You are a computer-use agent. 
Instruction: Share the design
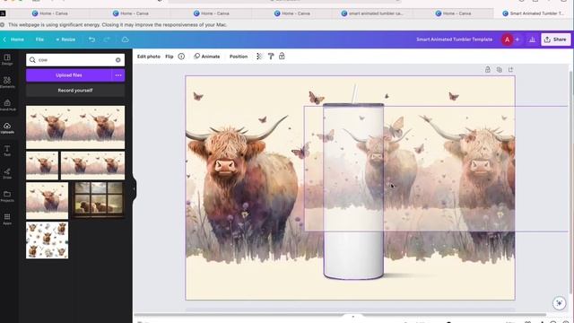coord(556,39)
